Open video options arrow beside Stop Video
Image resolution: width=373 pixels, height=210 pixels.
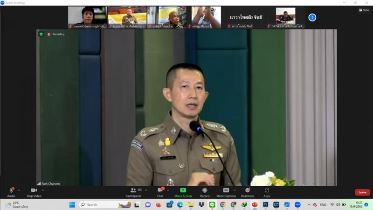pyautogui.click(x=43, y=190)
